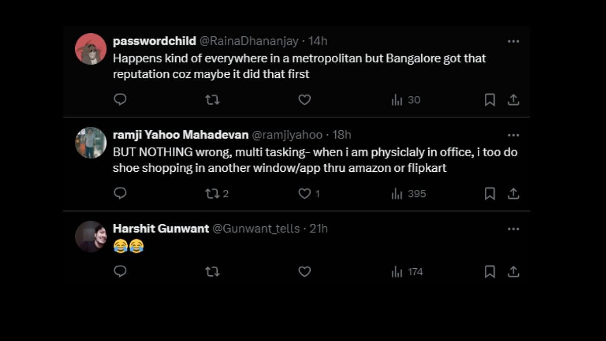Open the 21h timestamp on Harshit's tweet

click(319, 229)
